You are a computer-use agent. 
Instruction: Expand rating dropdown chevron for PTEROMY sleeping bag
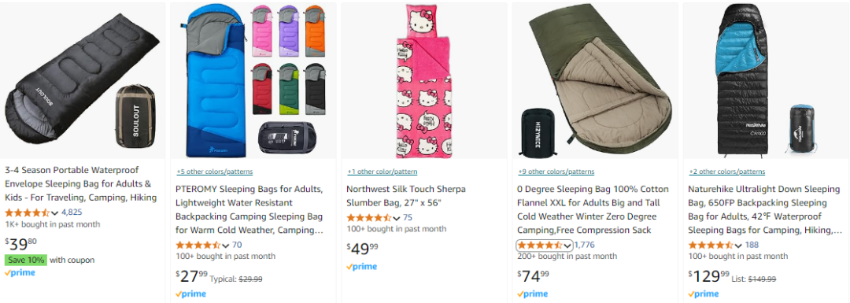(226, 245)
